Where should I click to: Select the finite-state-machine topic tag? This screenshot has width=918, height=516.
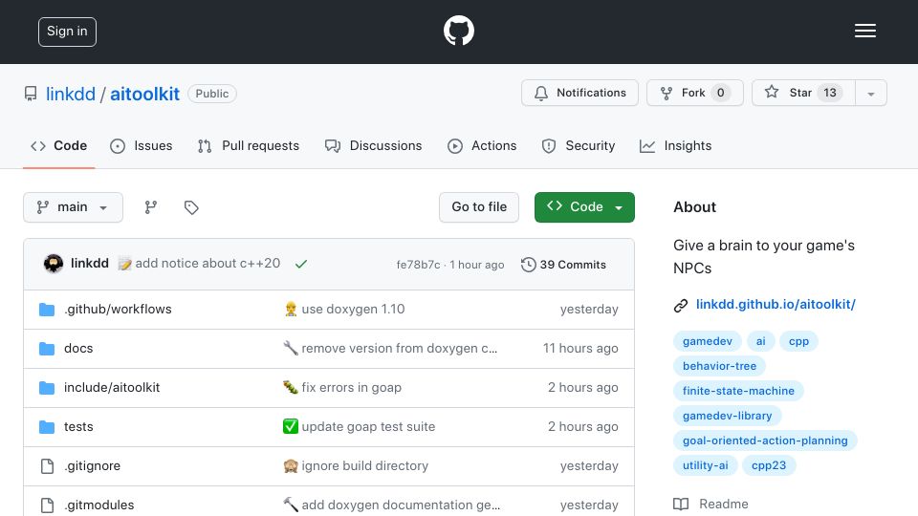pyautogui.click(x=738, y=391)
